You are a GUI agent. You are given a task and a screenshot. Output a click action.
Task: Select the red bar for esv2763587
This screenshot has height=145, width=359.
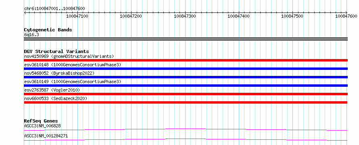(x=186, y=94)
